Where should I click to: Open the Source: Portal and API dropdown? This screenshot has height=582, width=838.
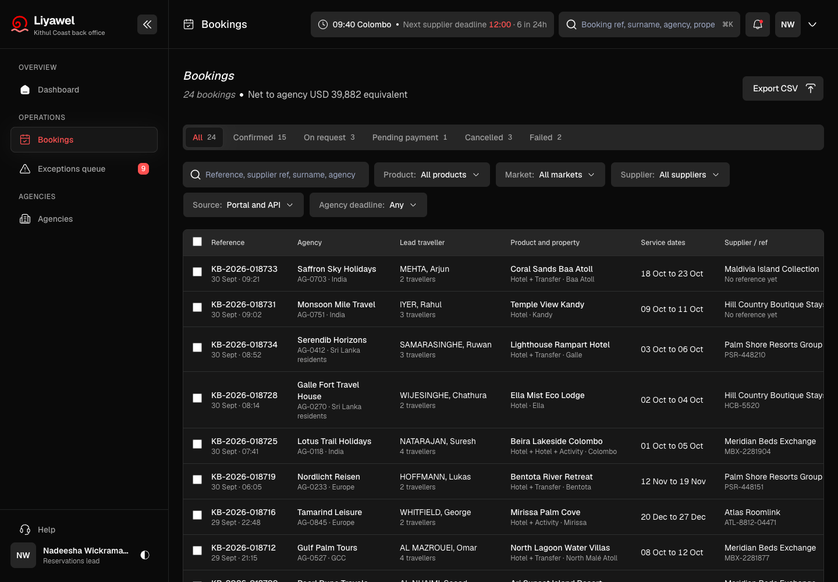tap(243, 205)
